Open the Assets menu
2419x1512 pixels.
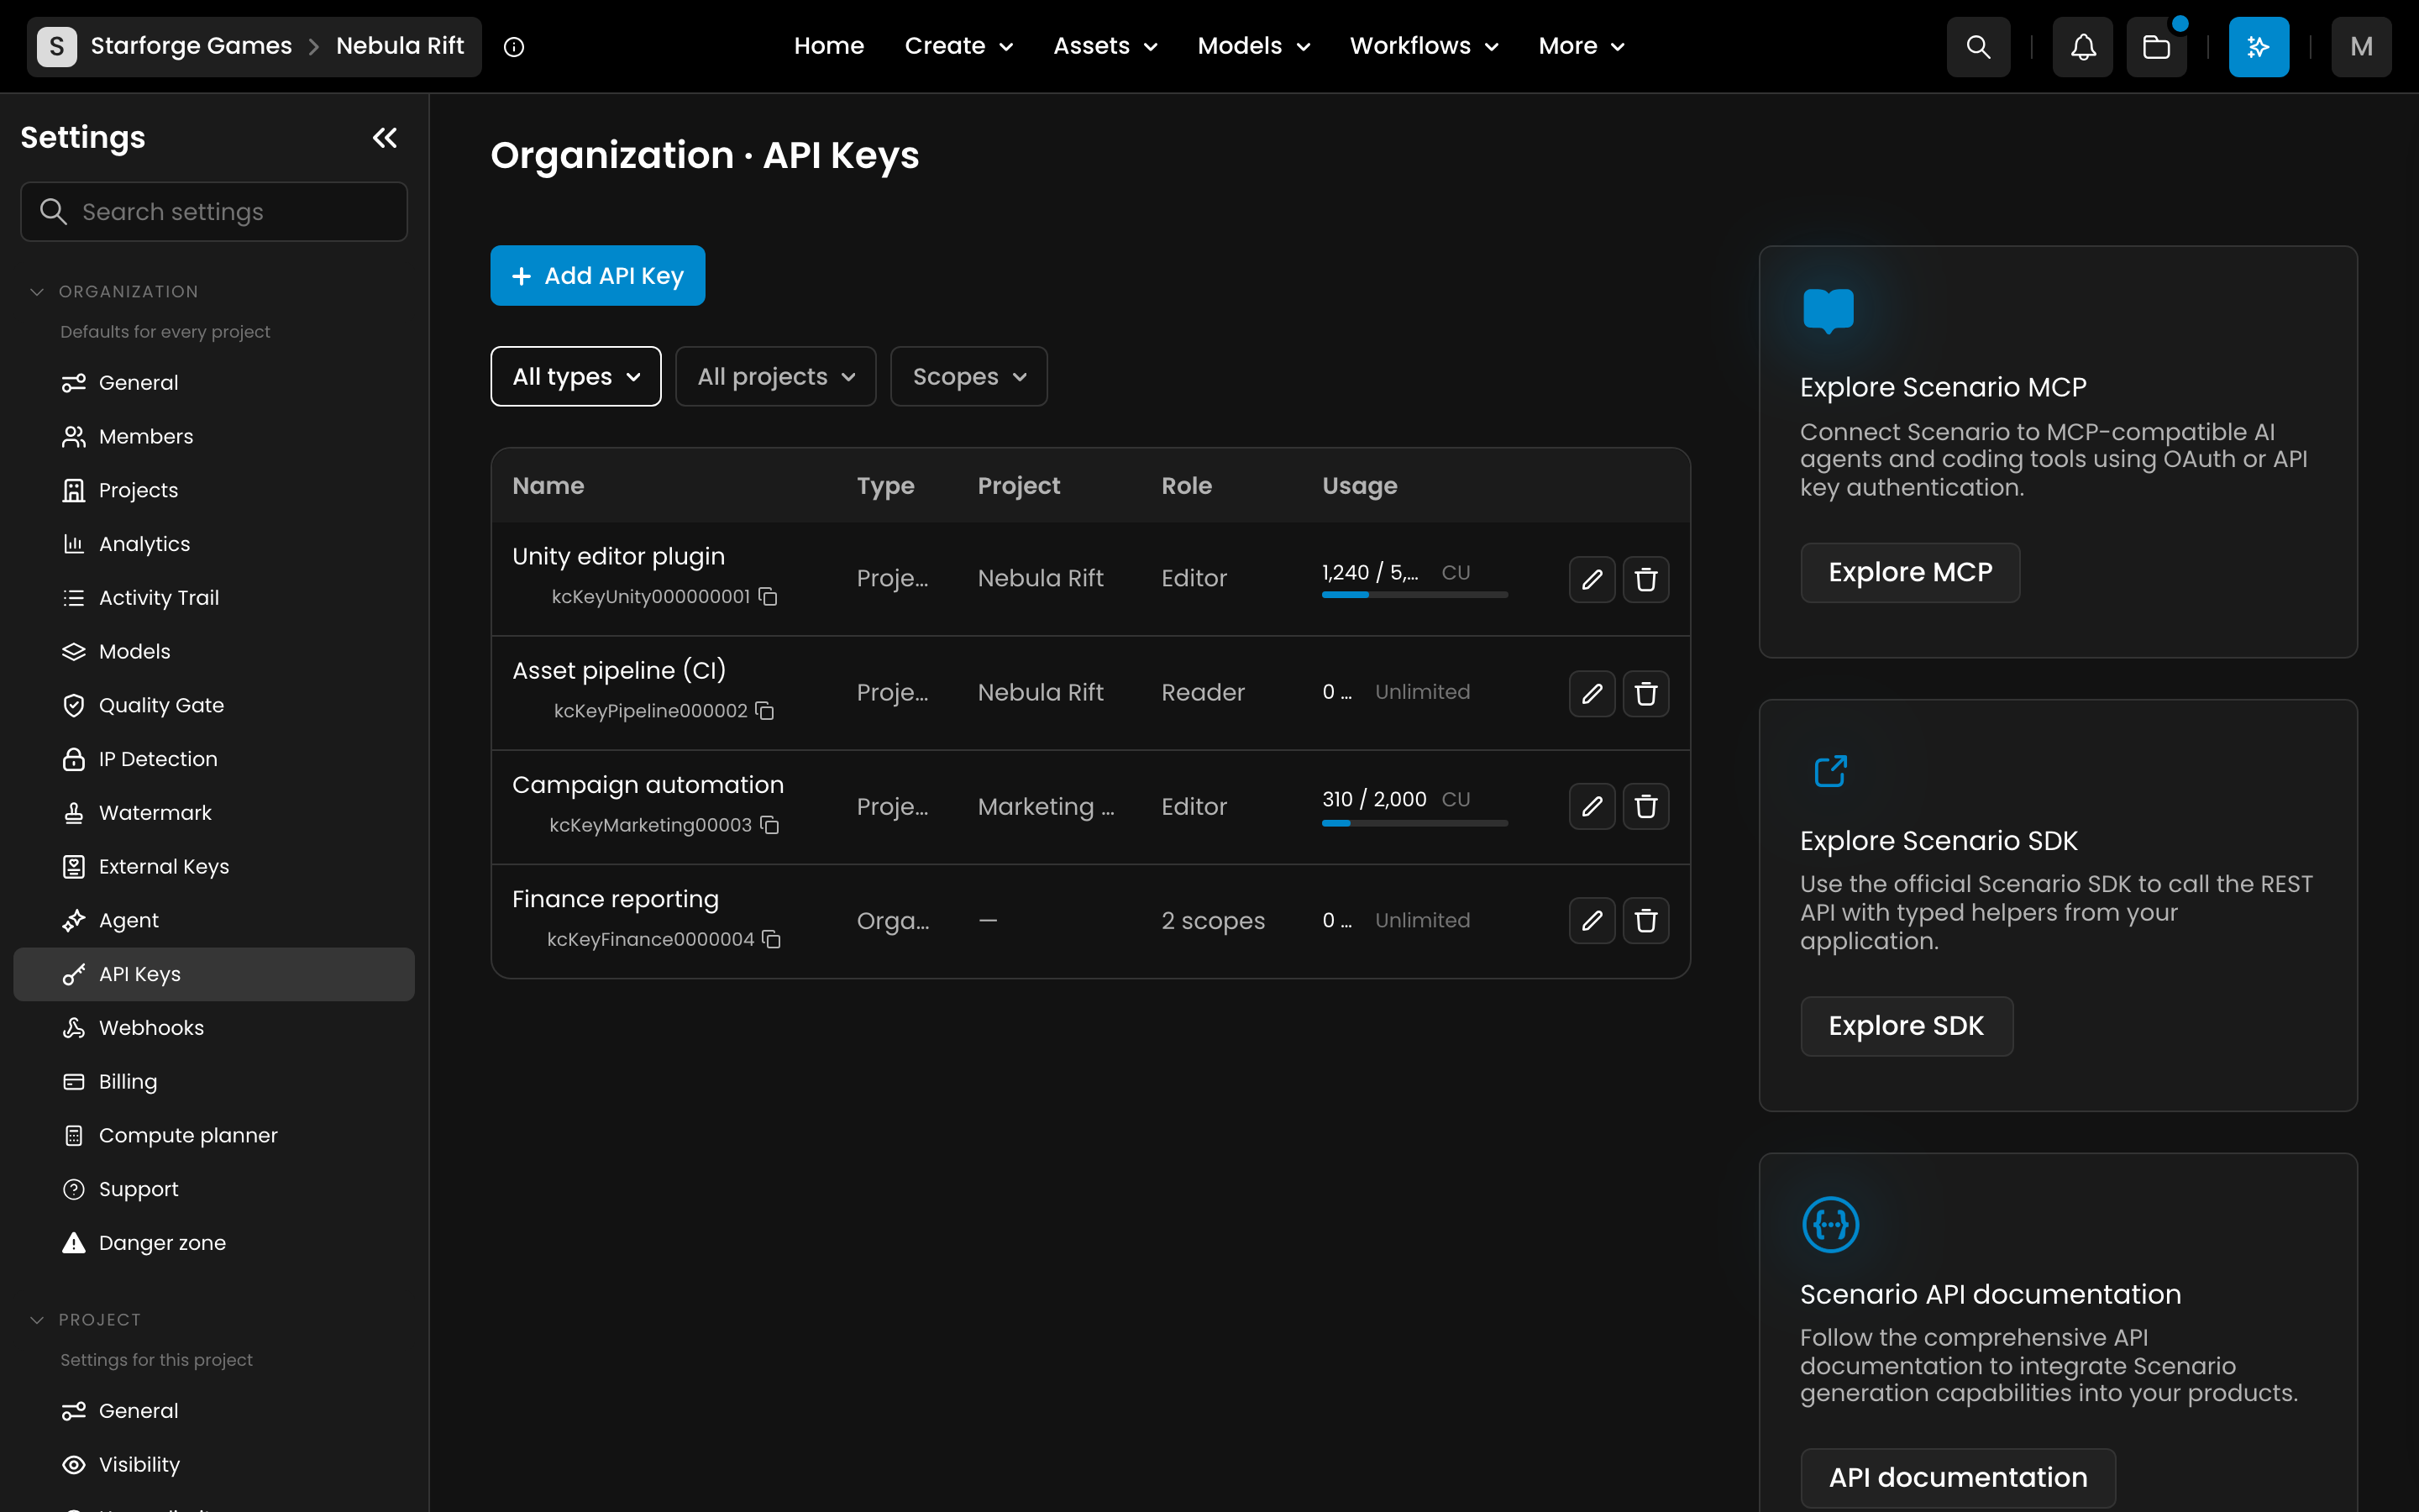[x=1105, y=46]
